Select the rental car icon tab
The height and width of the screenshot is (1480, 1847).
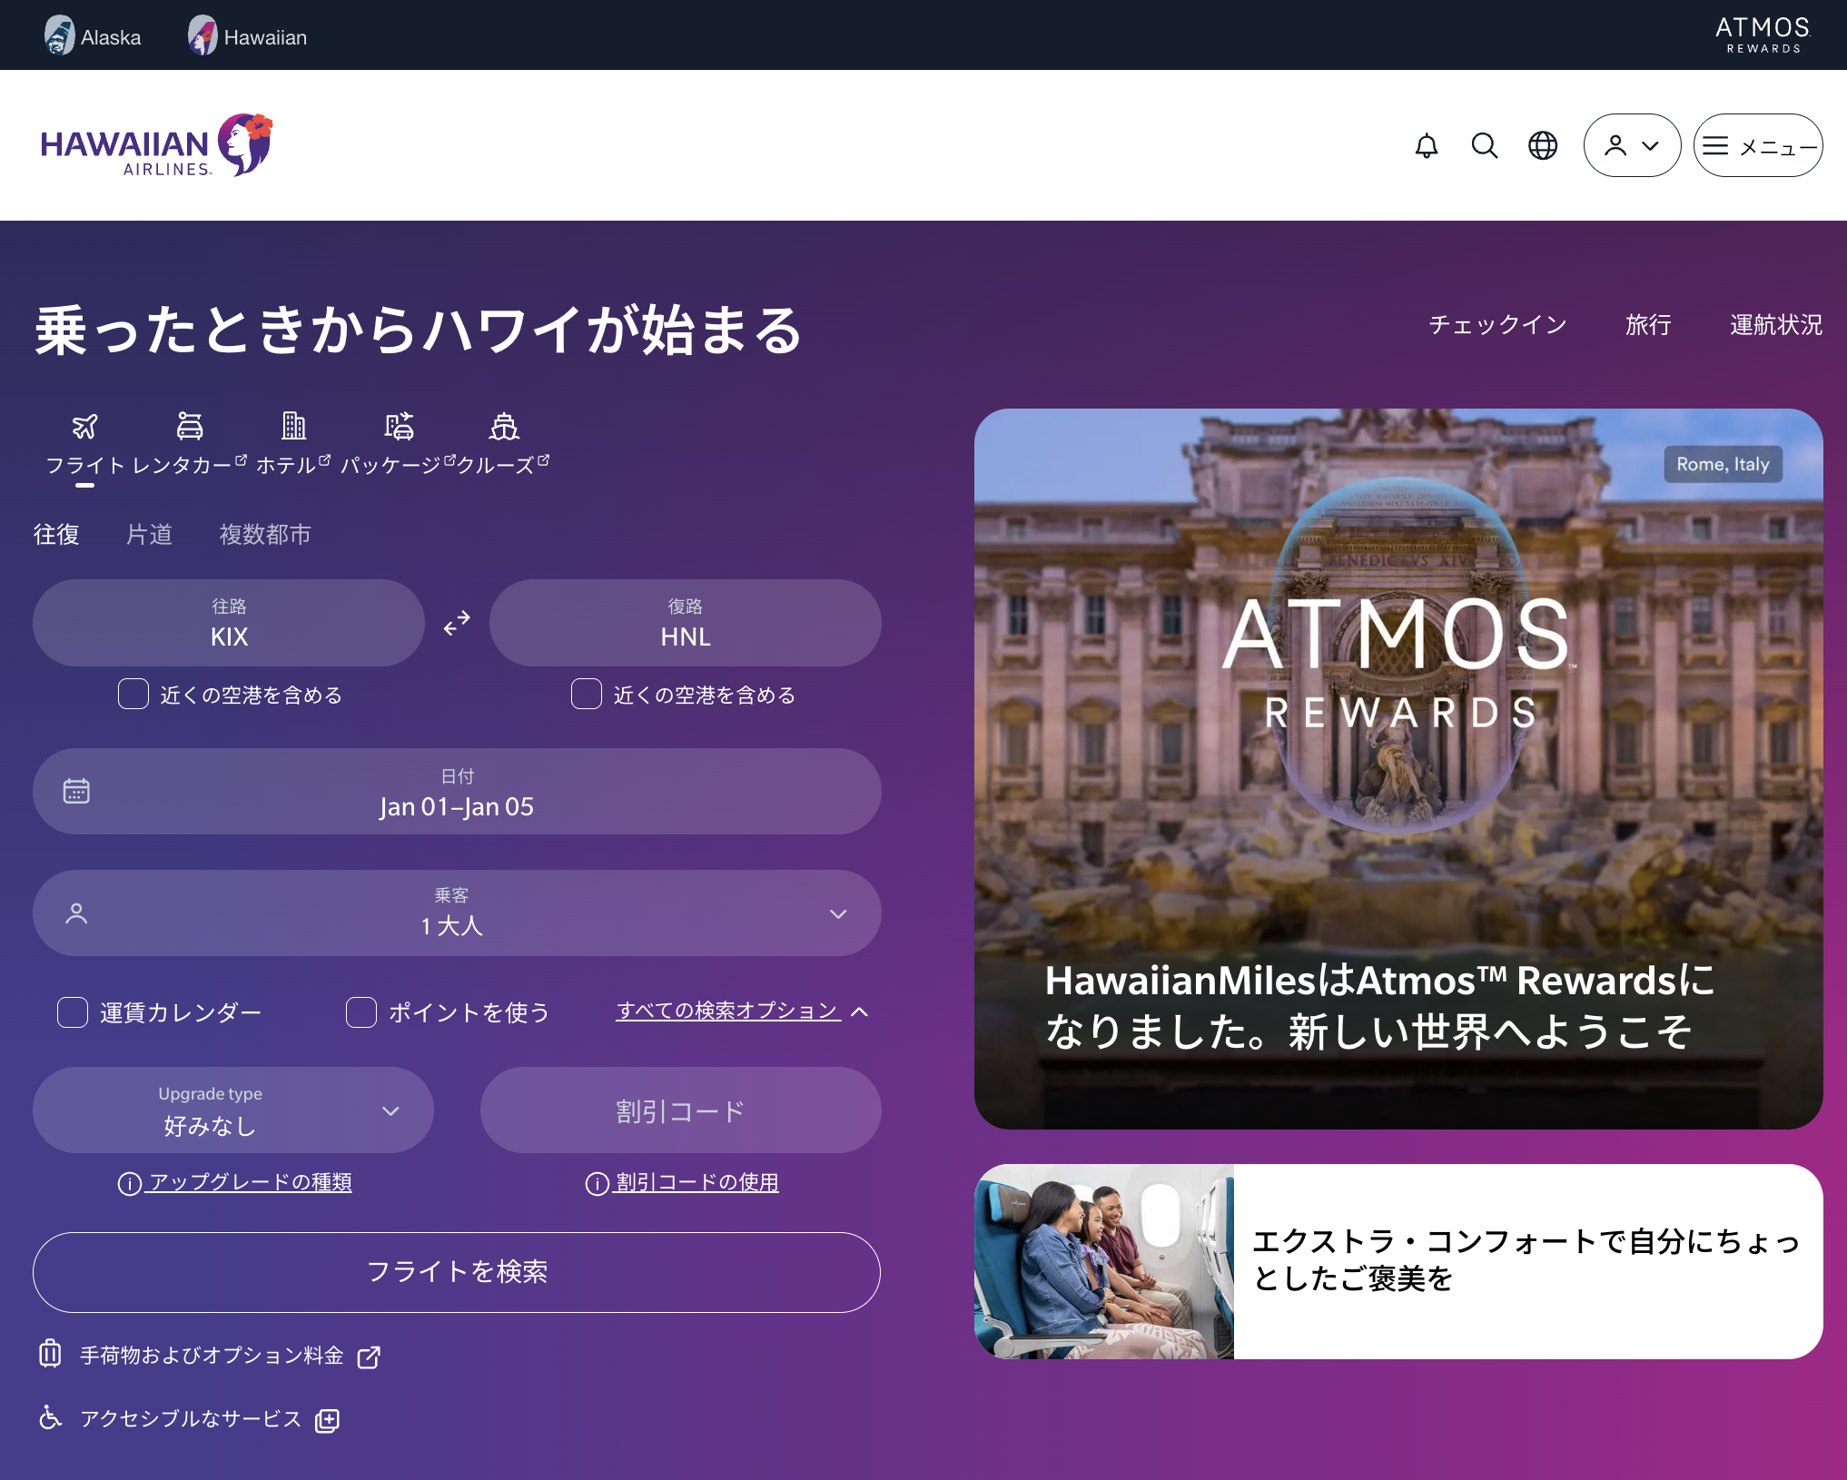coord(190,426)
